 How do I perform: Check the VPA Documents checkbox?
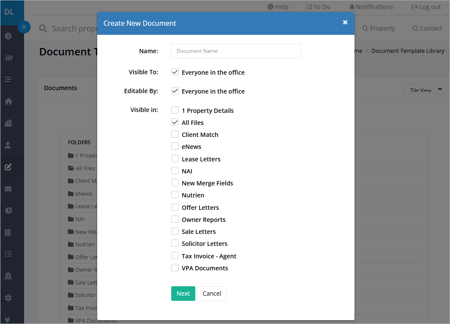coord(175,267)
